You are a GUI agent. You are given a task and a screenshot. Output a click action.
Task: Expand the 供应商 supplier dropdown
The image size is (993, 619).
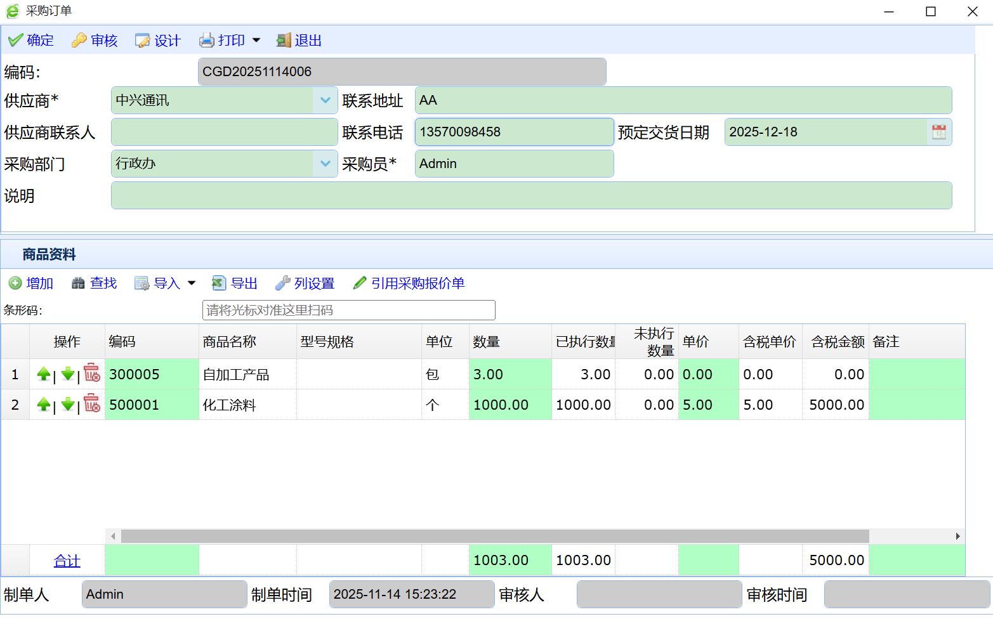[x=325, y=100]
